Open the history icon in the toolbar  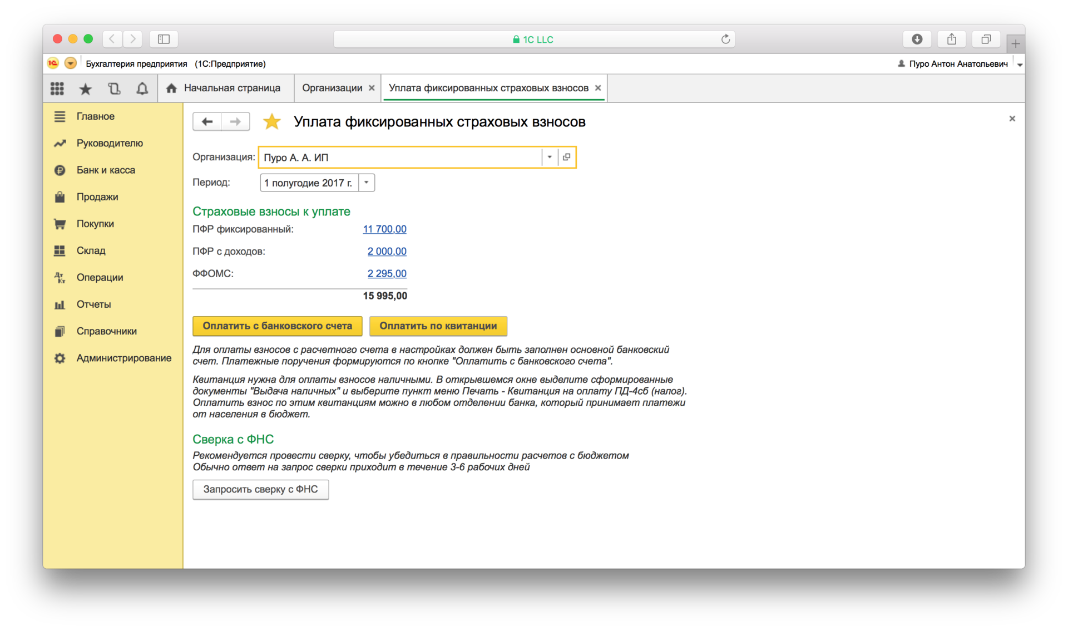pos(114,88)
